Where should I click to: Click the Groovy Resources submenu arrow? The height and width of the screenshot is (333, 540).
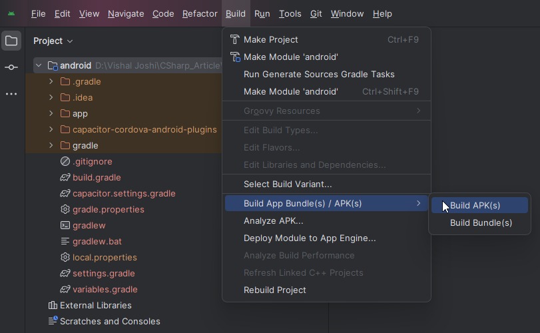[x=418, y=111]
